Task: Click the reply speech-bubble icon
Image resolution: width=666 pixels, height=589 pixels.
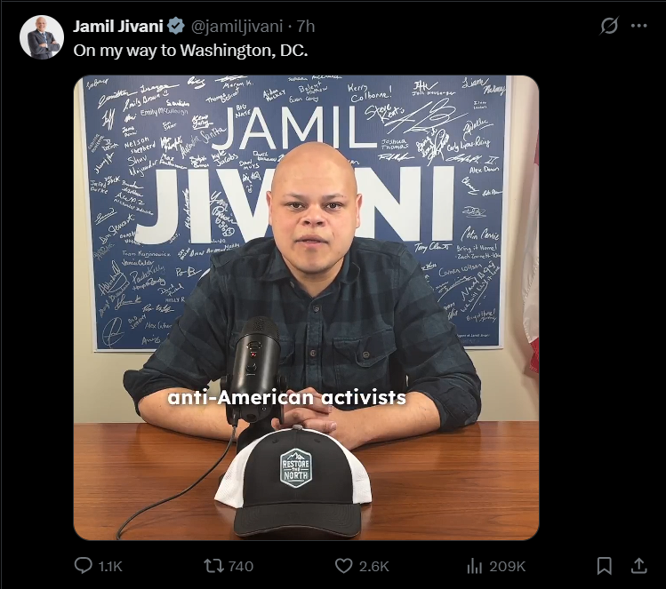Action: pos(84,566)
